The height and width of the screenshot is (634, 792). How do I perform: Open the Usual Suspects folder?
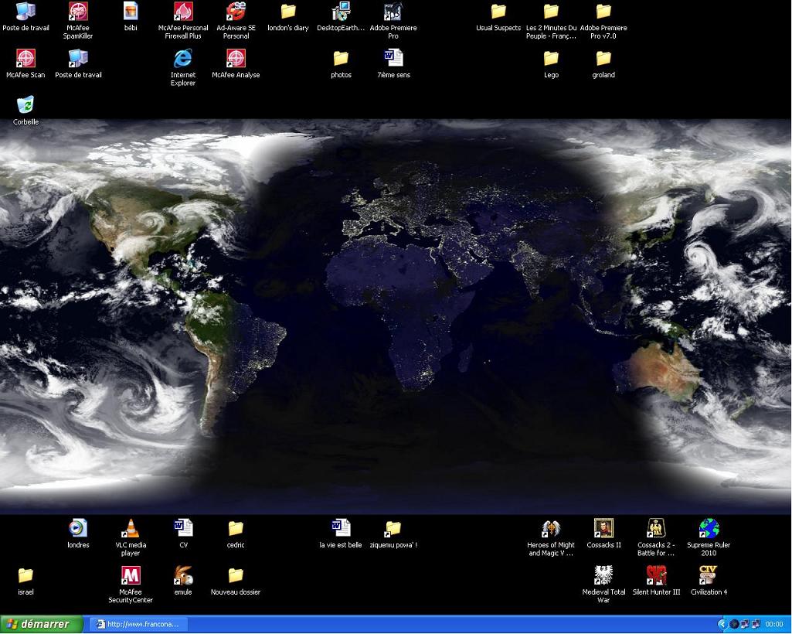[498, 12]
